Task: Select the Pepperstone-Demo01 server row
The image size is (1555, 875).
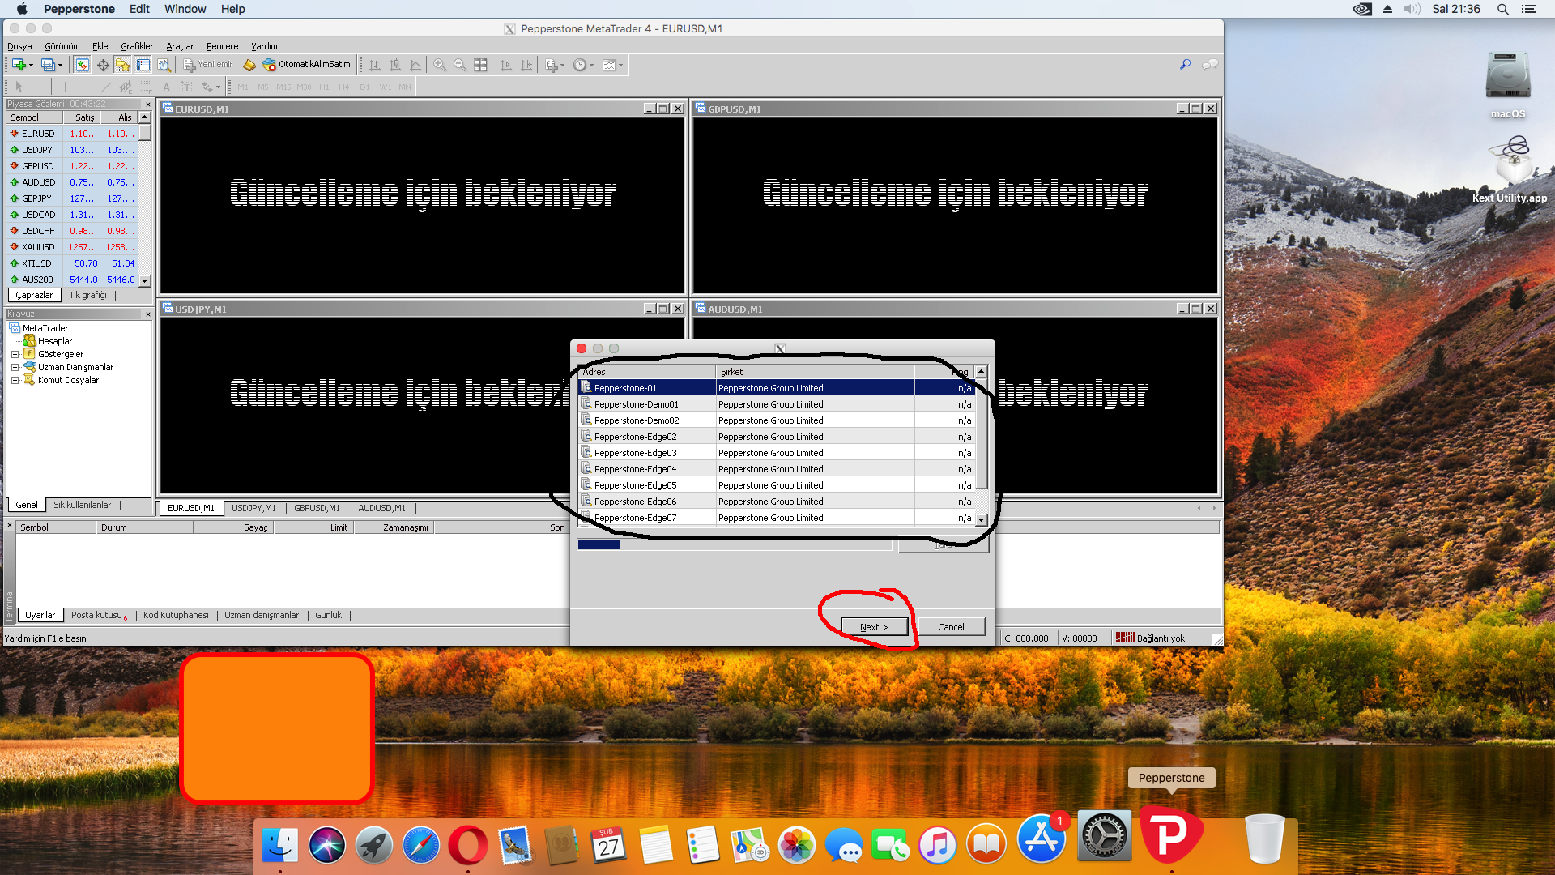Action: point(636,404)
